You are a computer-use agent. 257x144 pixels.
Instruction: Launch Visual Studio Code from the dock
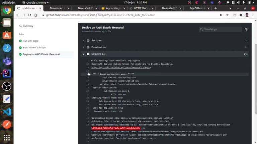point(7,112)
